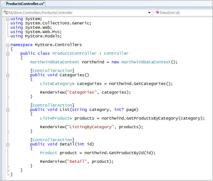
Task: Click the [ControllerAction] attribute above Categories()
Action: [52, 71]
